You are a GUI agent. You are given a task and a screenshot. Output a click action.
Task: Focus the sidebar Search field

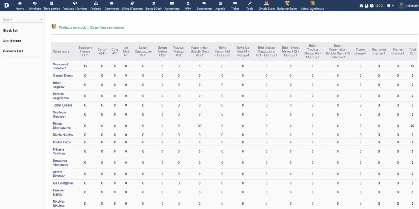[x=20, y=19]
